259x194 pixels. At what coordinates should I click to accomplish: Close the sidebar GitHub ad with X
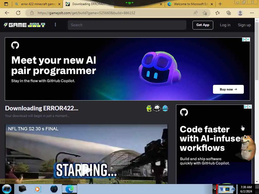point(250,107)
